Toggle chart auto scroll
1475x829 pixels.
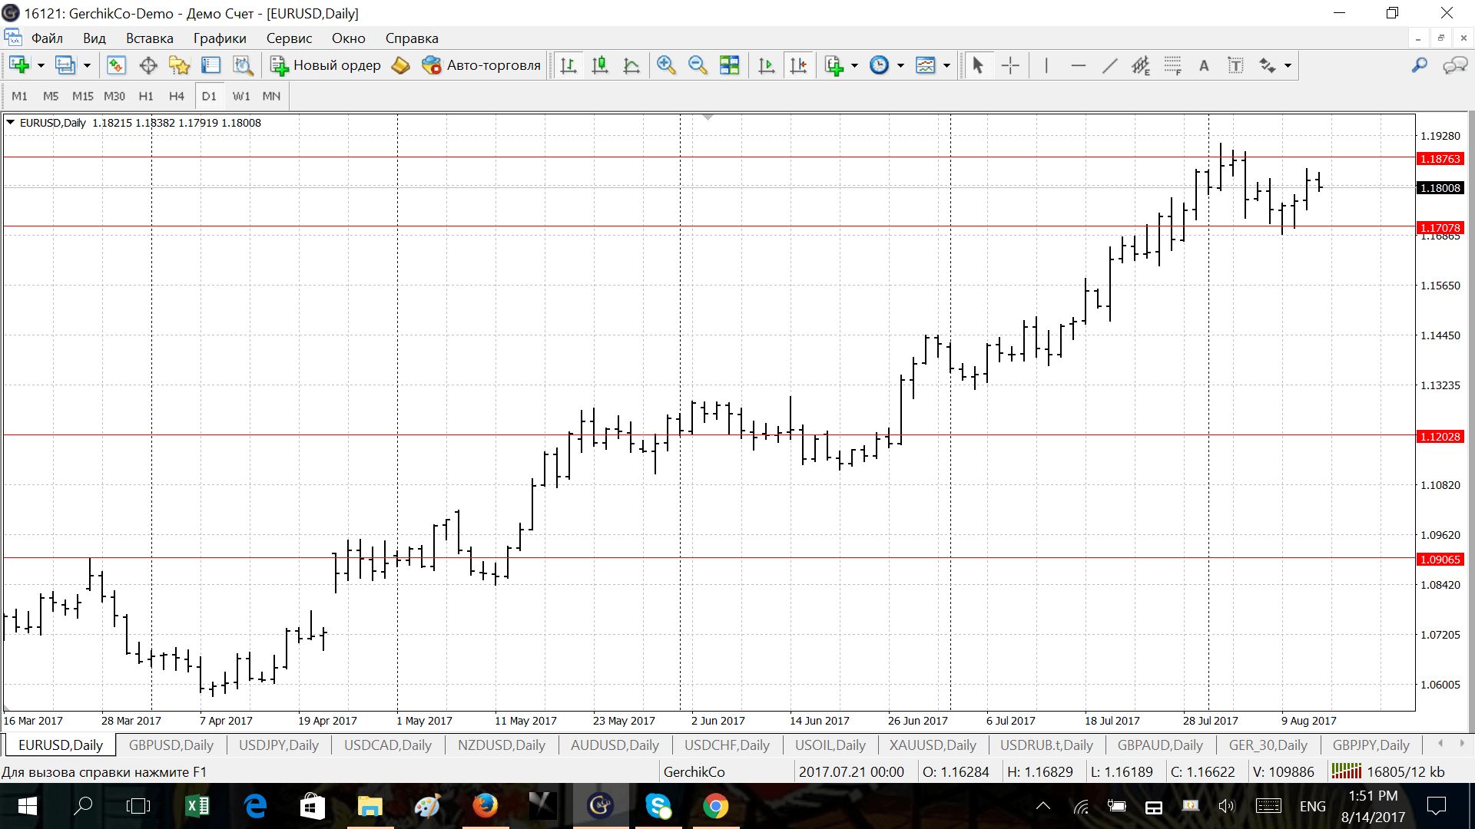(x=766, y=66)
